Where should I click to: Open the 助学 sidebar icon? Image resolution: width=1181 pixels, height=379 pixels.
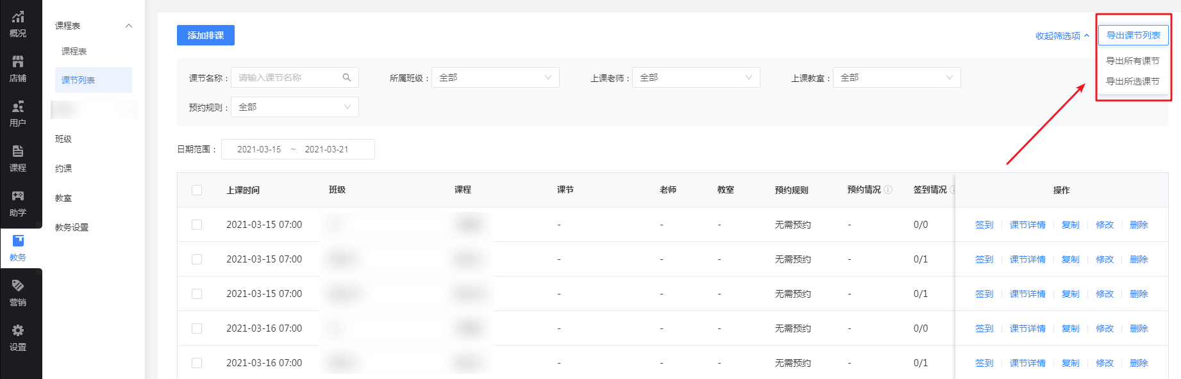[x=18, y=203]
